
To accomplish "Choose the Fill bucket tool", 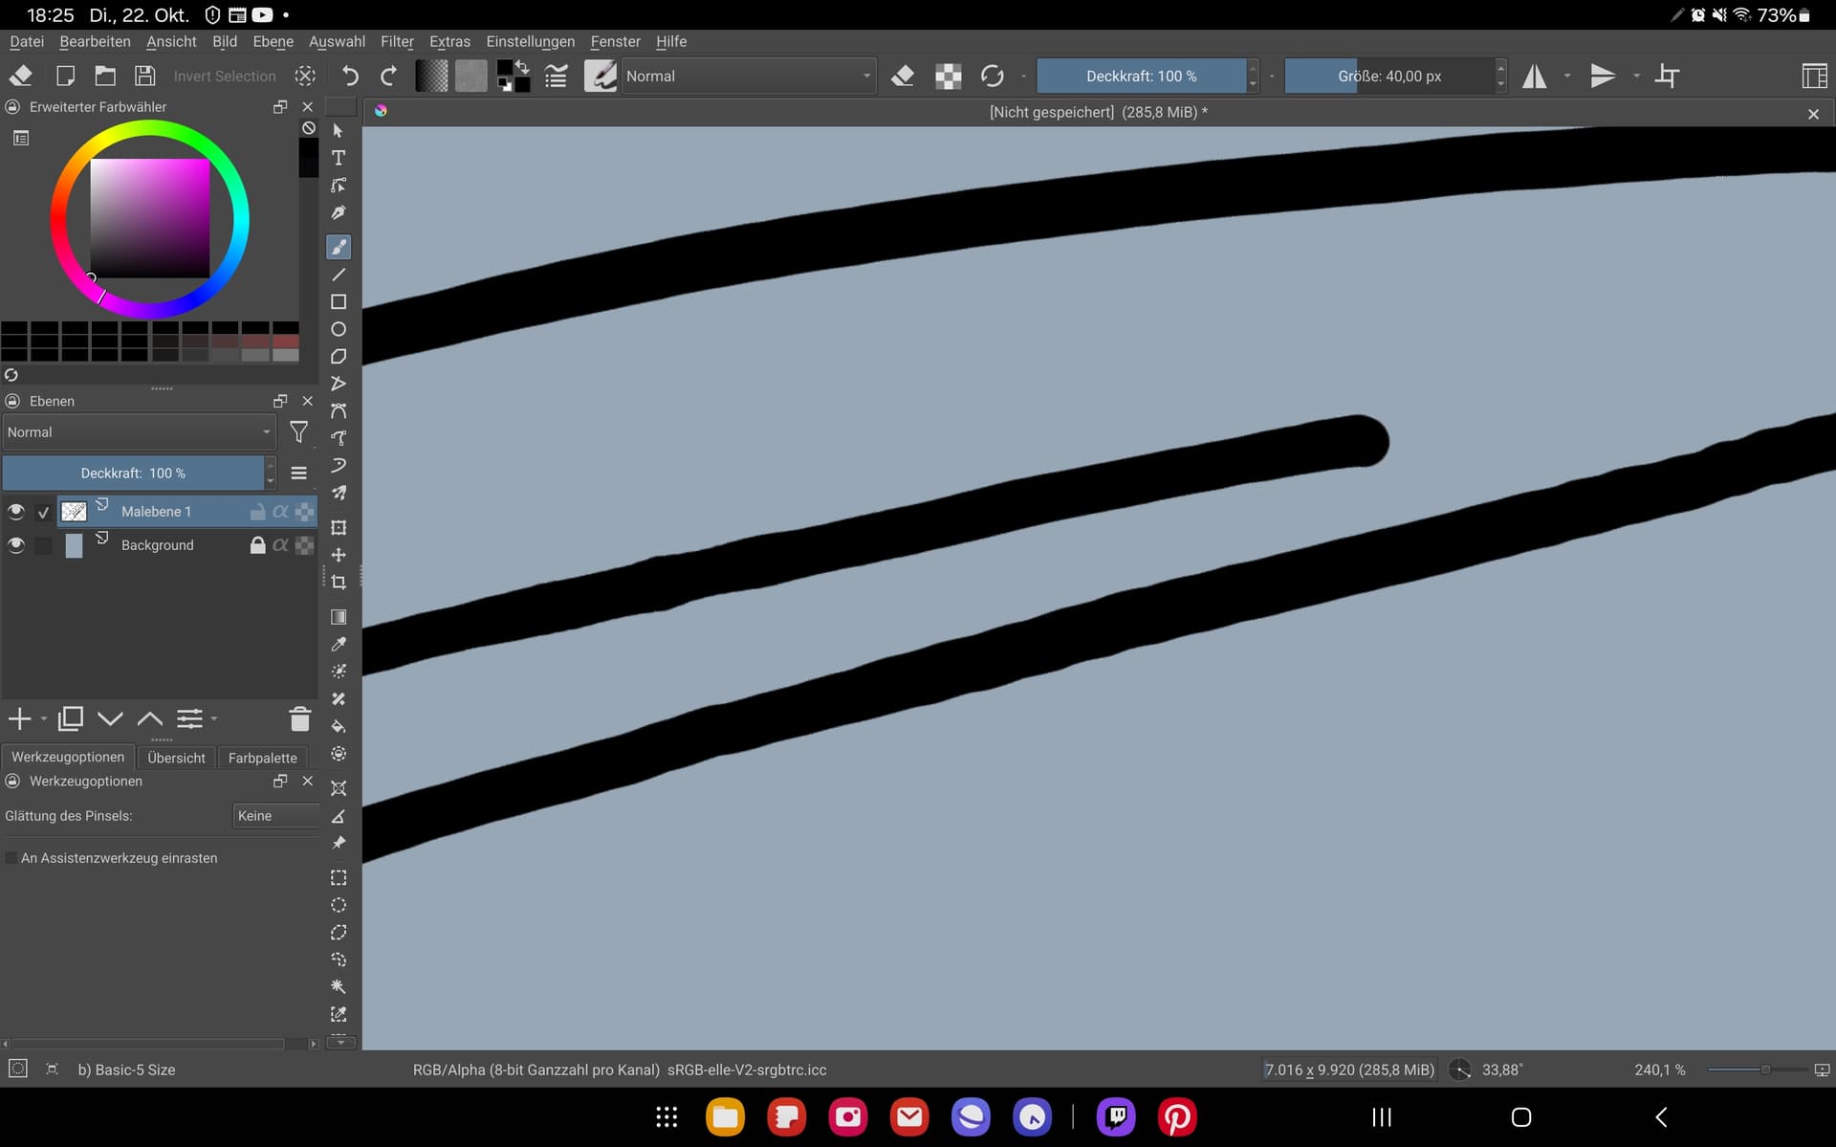I will pyautogui.click(x=339, y=726).
